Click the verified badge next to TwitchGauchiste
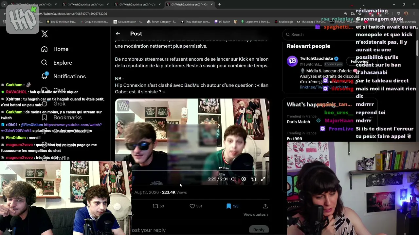This screenshot has width=419, height=235. (x=336, y=58)
